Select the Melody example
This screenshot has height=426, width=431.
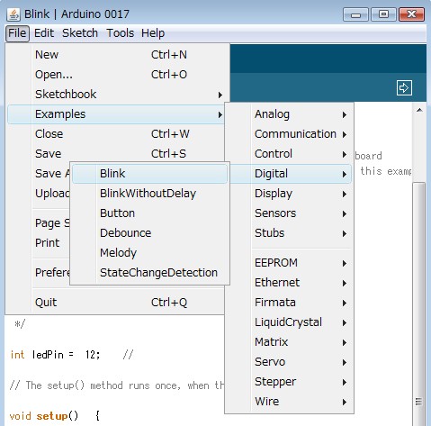(149, 253)
